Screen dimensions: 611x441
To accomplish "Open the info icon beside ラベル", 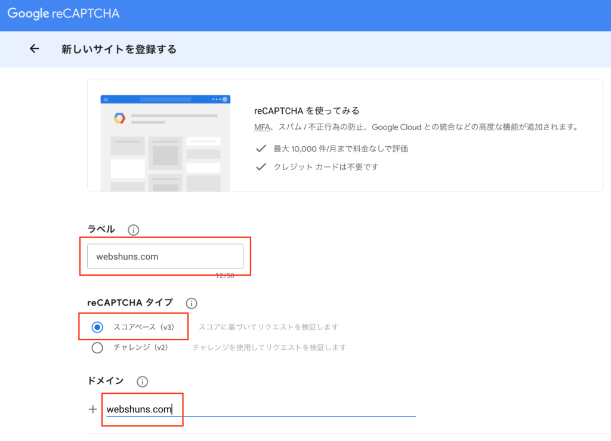I will (x=134, y=230).
